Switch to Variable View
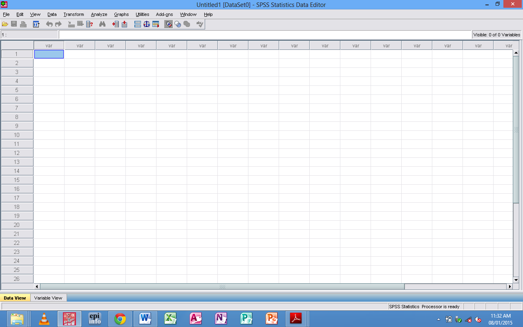523x327 pixels. tap(48, 298)
